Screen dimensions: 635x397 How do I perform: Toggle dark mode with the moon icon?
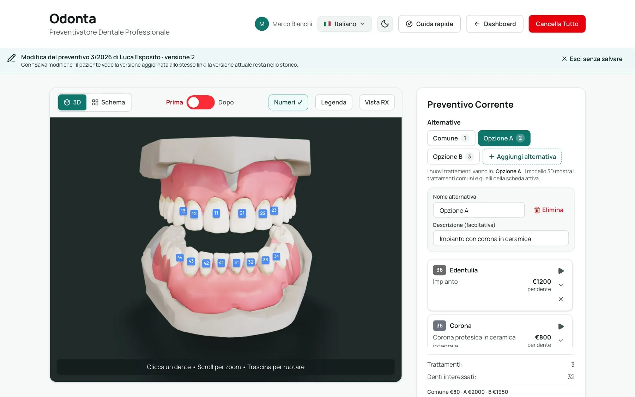(x=385, y=24)
